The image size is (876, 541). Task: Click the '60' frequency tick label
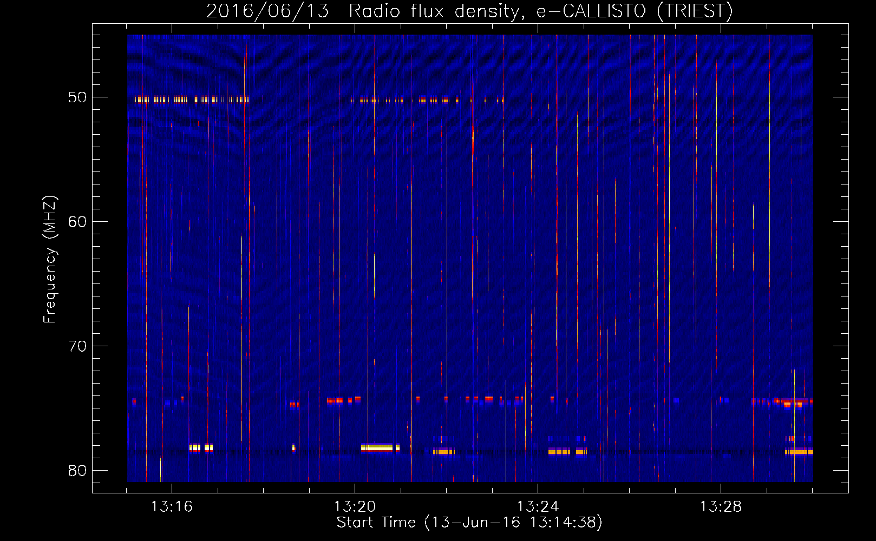pos(77,222)
